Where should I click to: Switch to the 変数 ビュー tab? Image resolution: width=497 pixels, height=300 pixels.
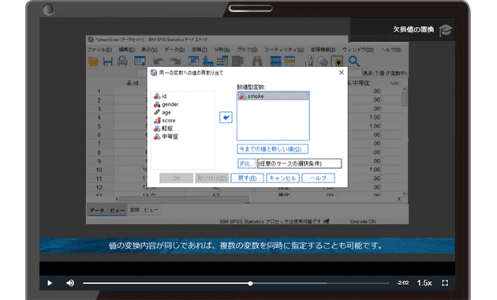[144, 210]
